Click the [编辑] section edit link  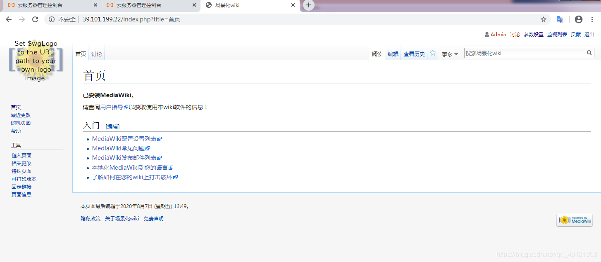click(113, 126)
